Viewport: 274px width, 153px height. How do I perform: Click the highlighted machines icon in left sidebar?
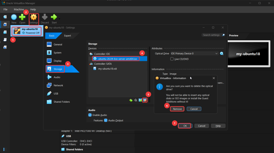pos(5,24)
